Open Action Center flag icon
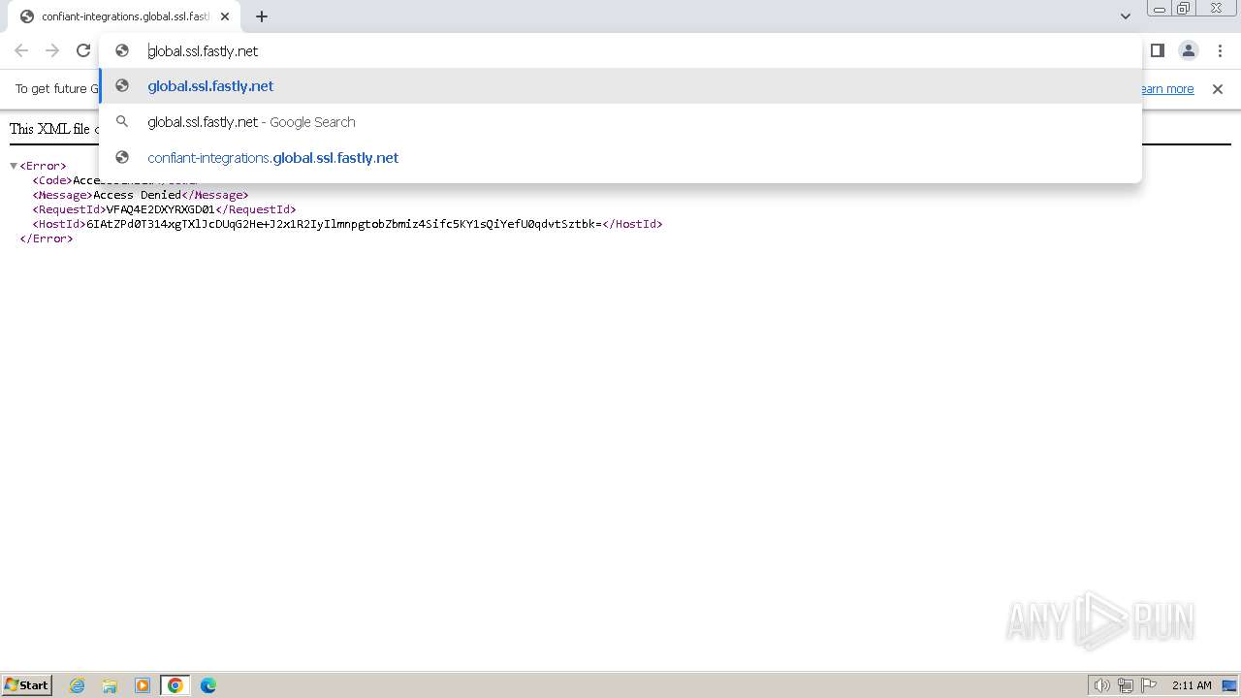The width and height of the screenshot is (1241, 698). (x=1149, y=685)
